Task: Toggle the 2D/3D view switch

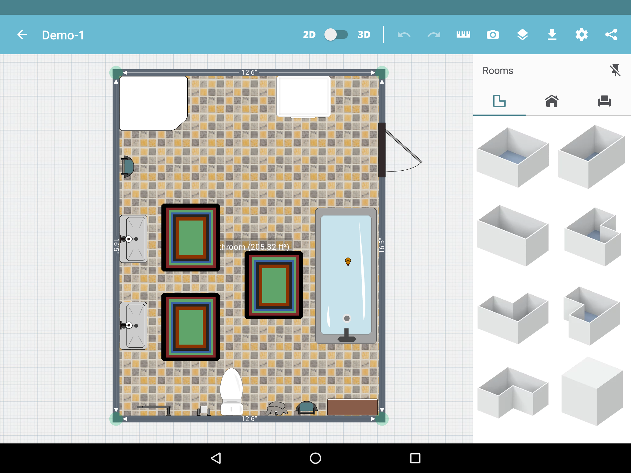Action: click(x=336, y=34)
